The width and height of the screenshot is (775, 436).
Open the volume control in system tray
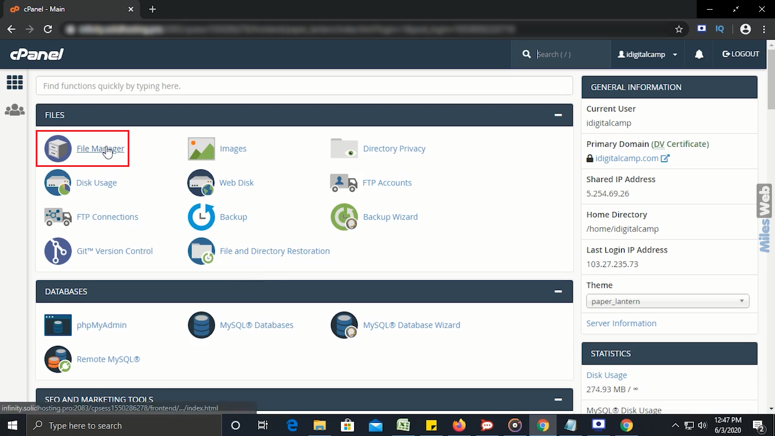tap(702, 425)
